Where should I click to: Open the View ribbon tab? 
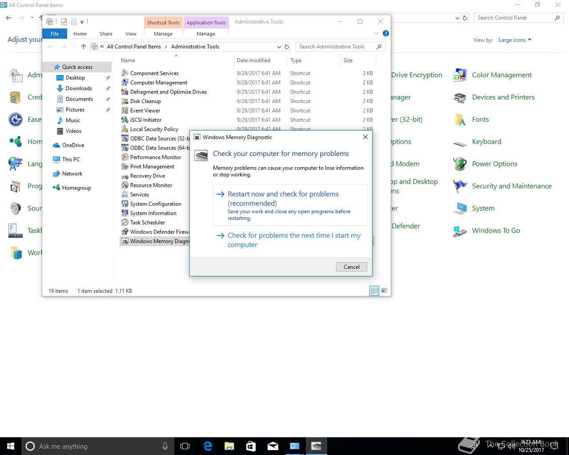(131, 34)
